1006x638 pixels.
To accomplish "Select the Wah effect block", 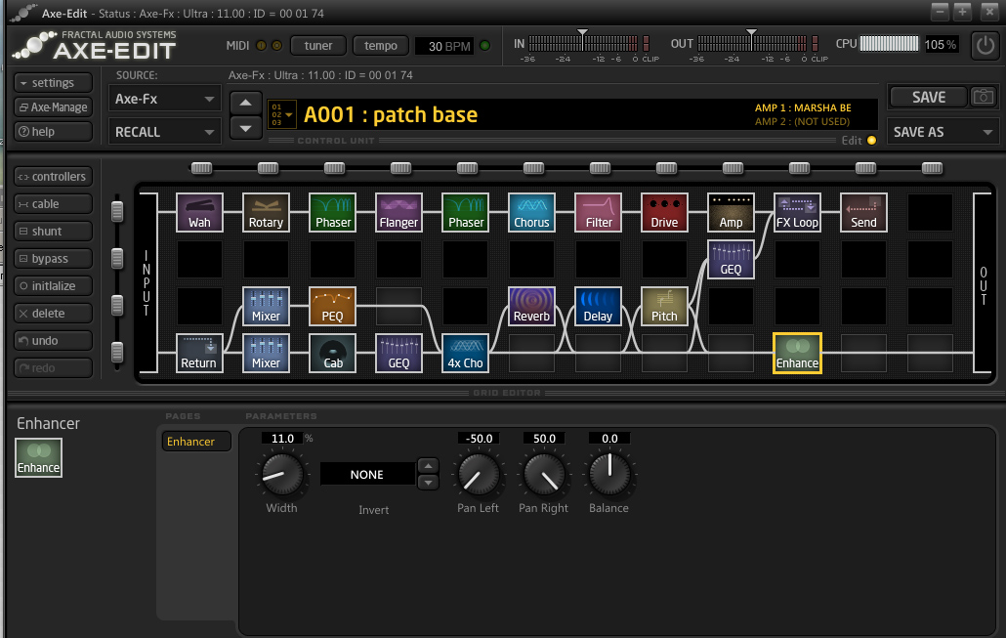I will tap(199, 211).
